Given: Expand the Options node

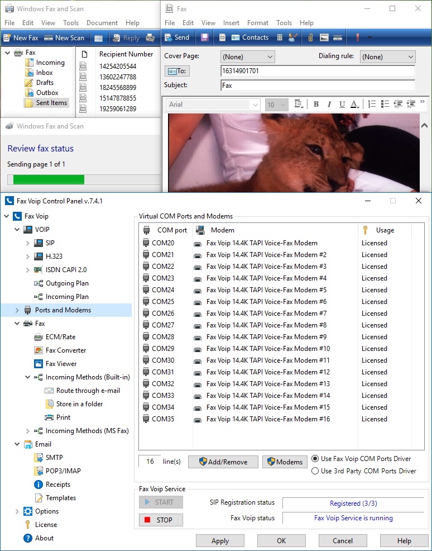Looking at the screenshot, I should 17,511.
